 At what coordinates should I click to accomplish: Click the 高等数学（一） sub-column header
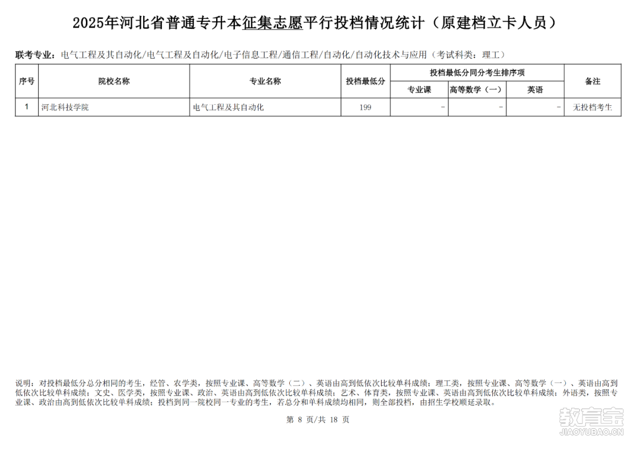click(x=477, y=89)
